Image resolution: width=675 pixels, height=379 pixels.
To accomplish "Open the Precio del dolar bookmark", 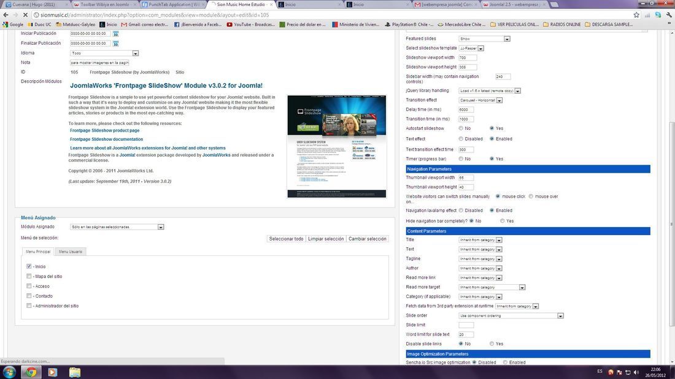I will pos(303,24).
